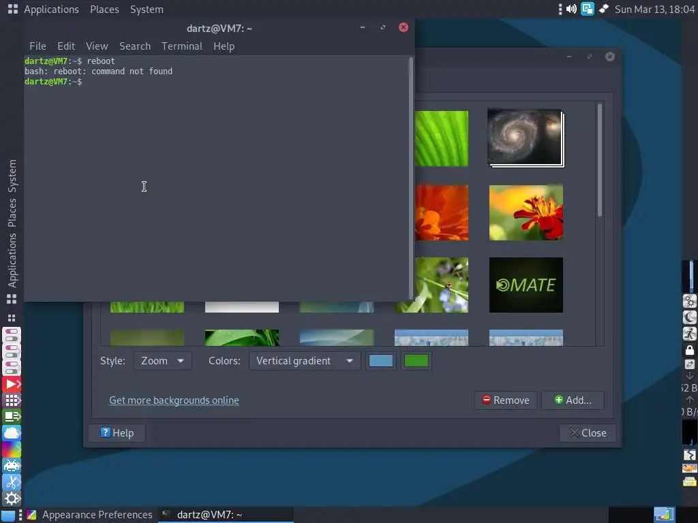Open the Colors dropdown showing Vertical gradient
Image resolution: width=698 pixels, height=523 pixels.
coord(305,361)
